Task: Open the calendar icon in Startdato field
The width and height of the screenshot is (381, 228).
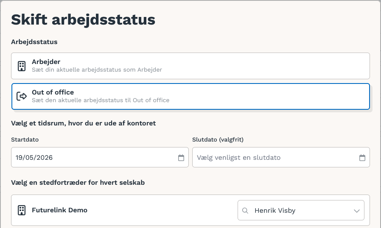Action: click(x=181, y=158)
